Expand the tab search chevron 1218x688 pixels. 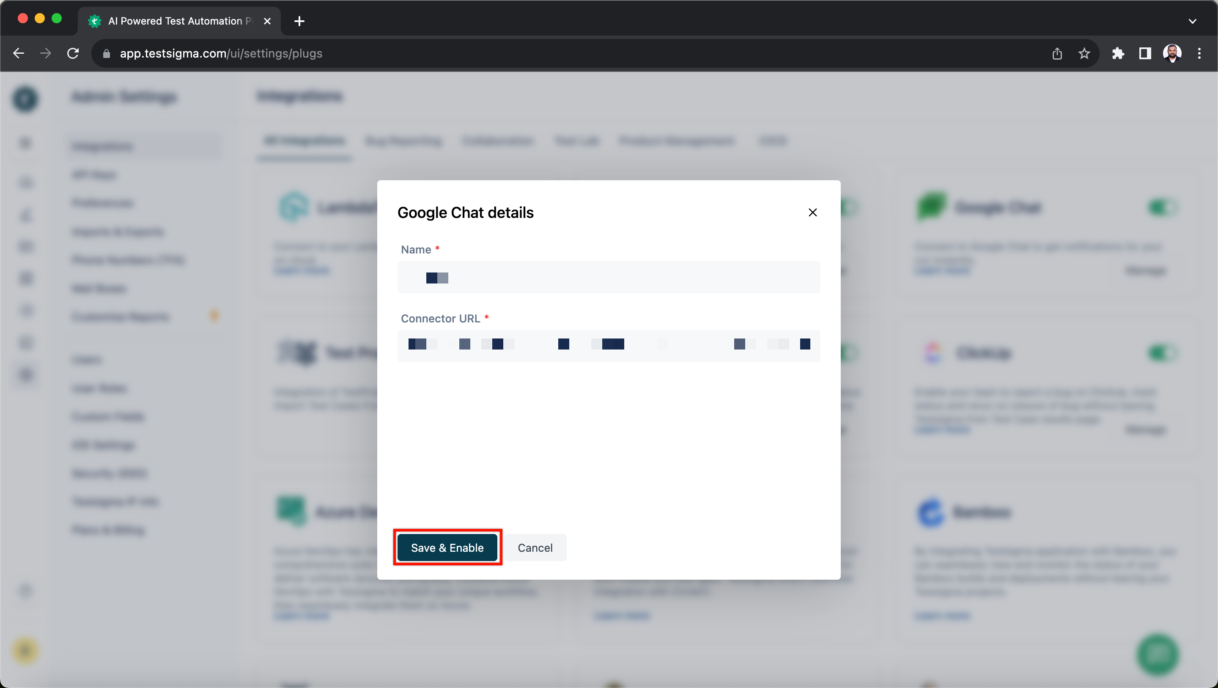(1192, 21)
